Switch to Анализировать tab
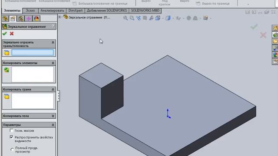The height and width of the screenshot is (156, 278). click(52, 10)
